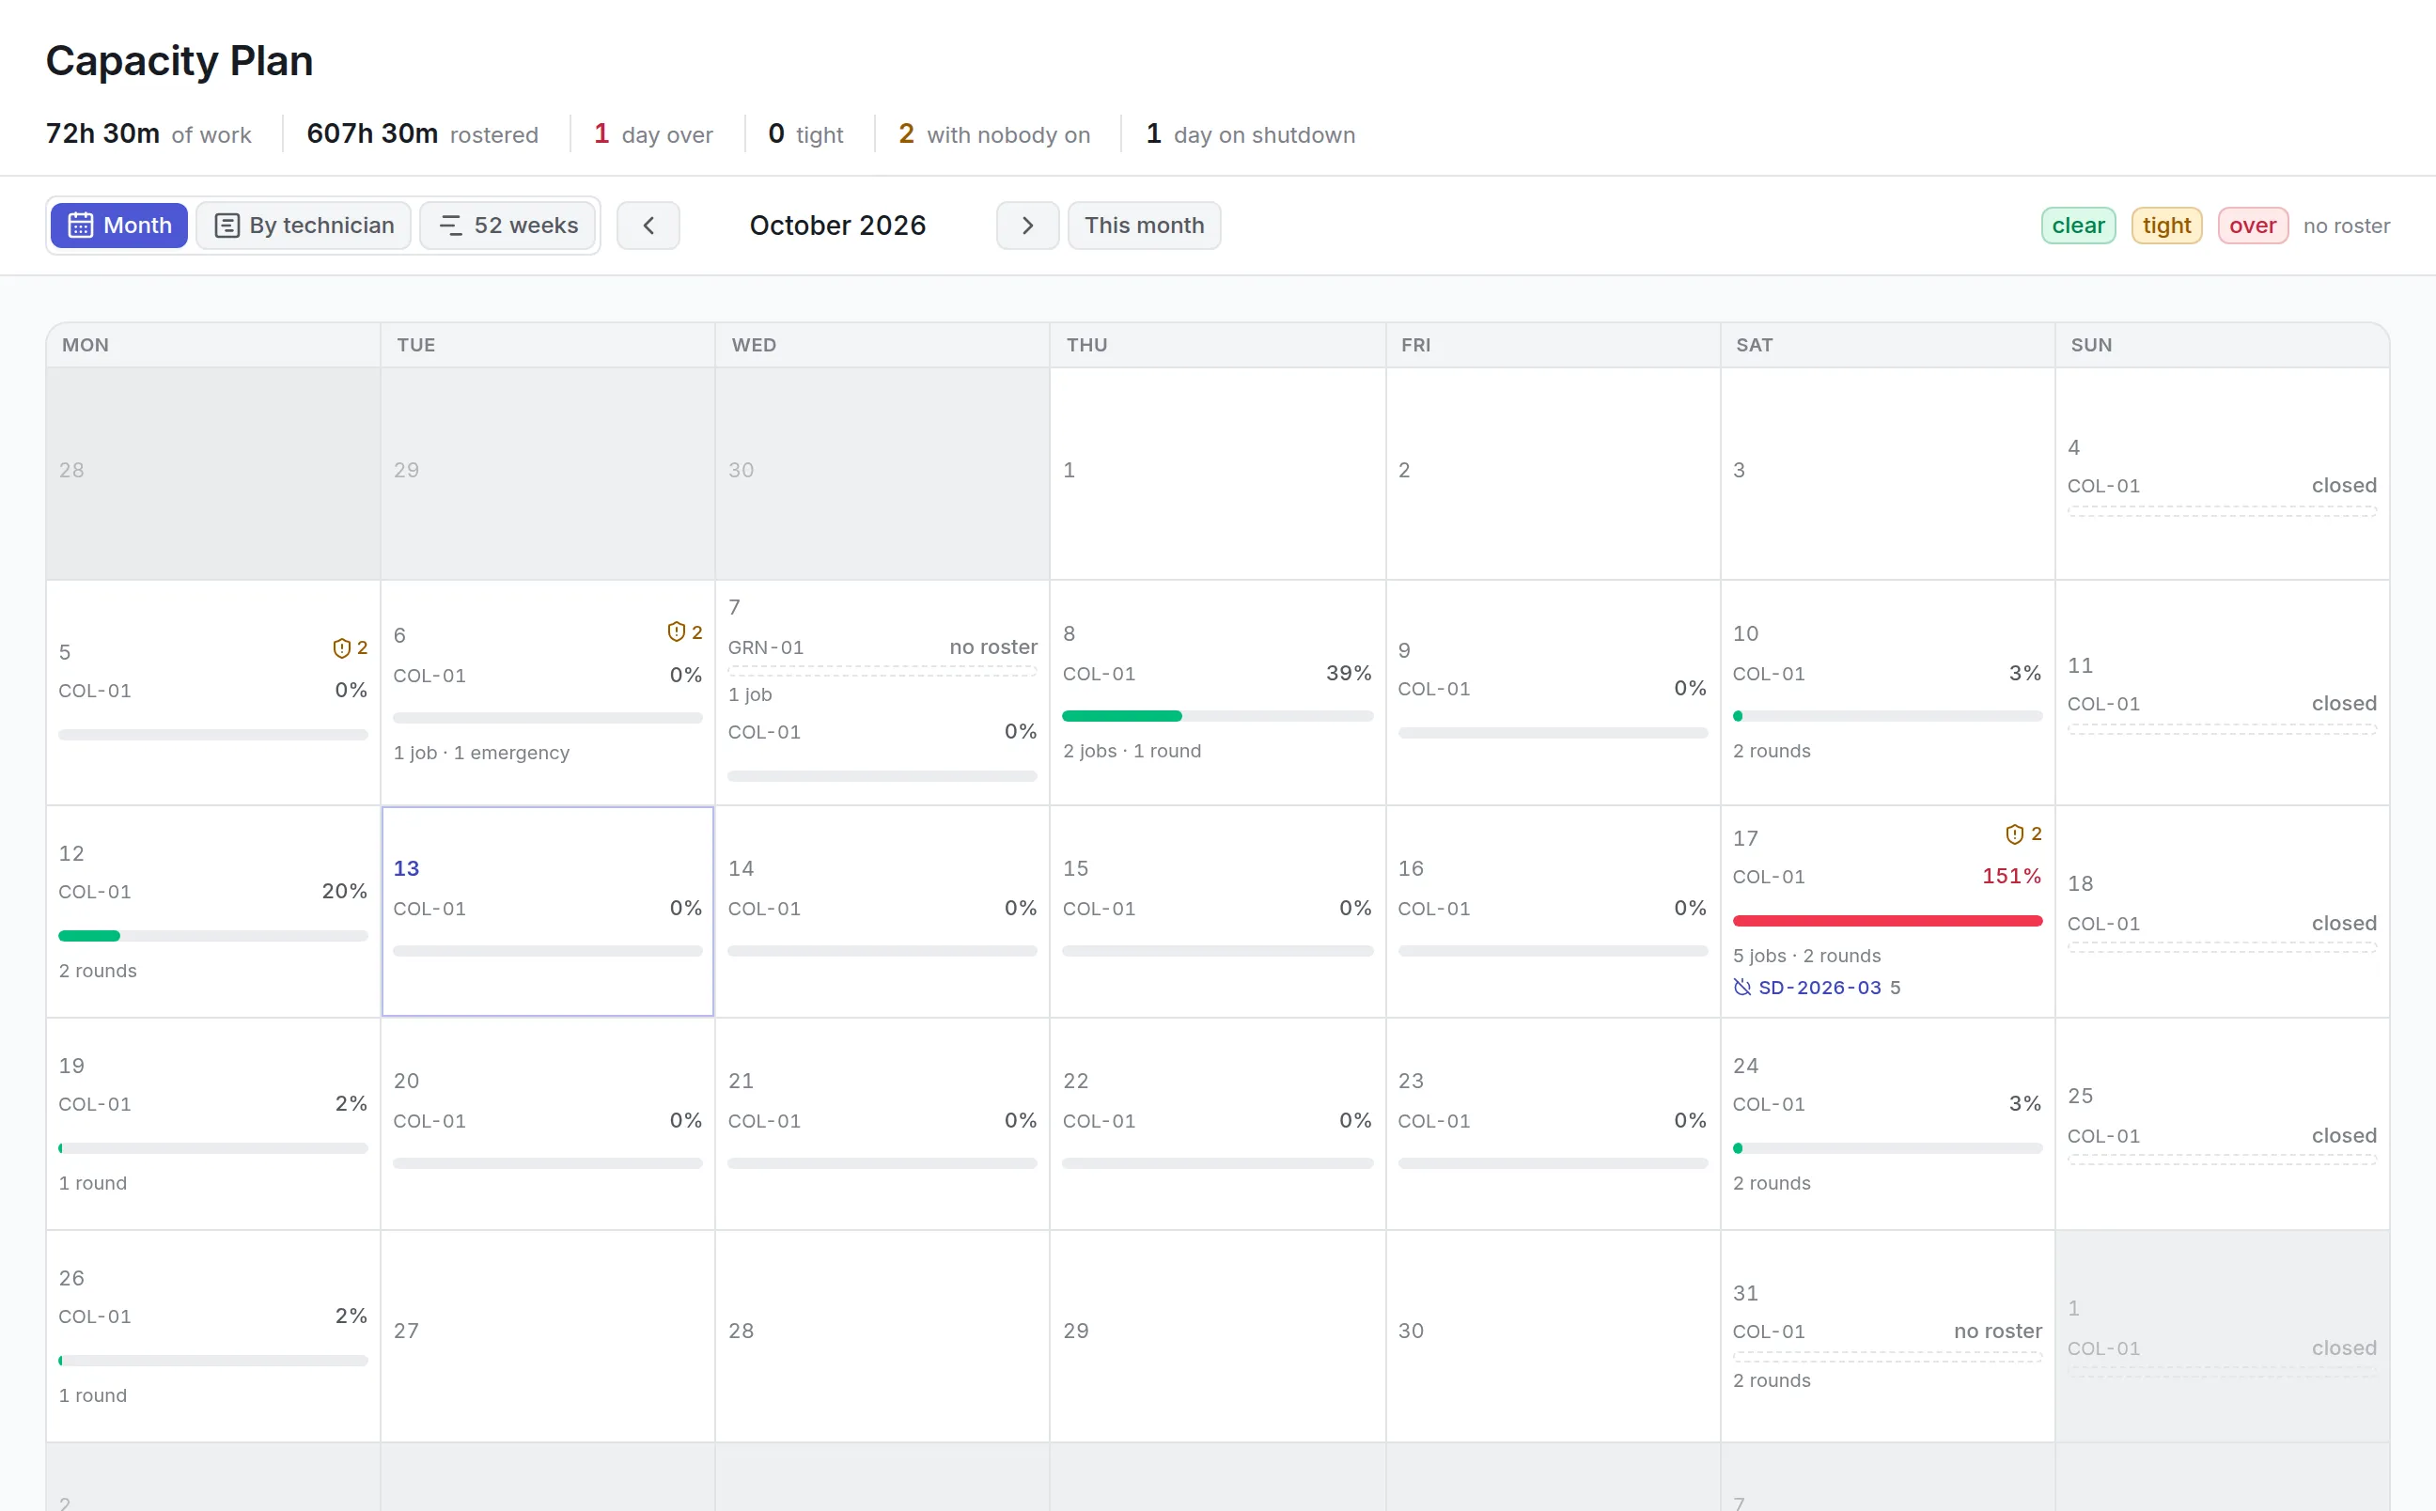Go to previous month chevron
This screenshot has height=1511, width=2436.
click(x=648, y=226)
